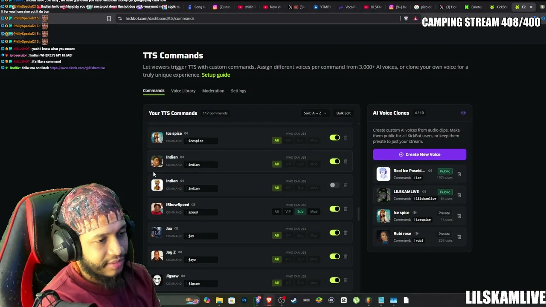Delete the Jay Z command
Viewport: 546px width, 307px height.
pyautogui.click(x=346, y=256)
